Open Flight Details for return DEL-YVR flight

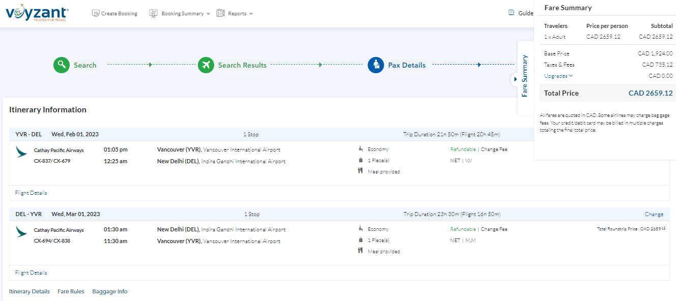point(31,273)
